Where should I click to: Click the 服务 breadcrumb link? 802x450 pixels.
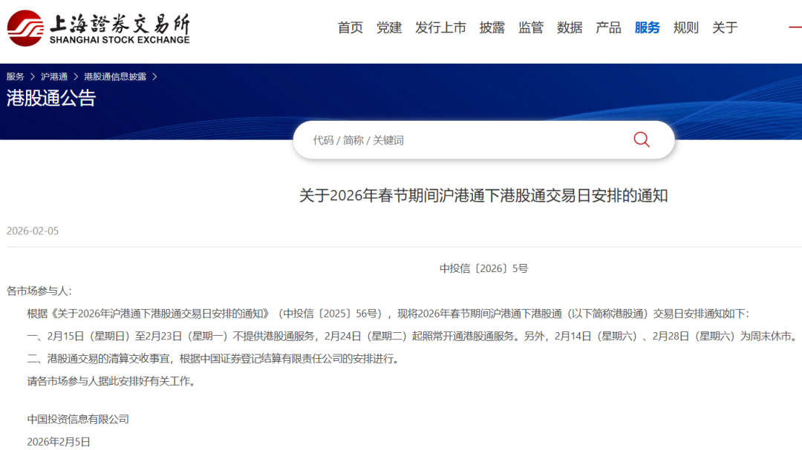tap(16, 76)
